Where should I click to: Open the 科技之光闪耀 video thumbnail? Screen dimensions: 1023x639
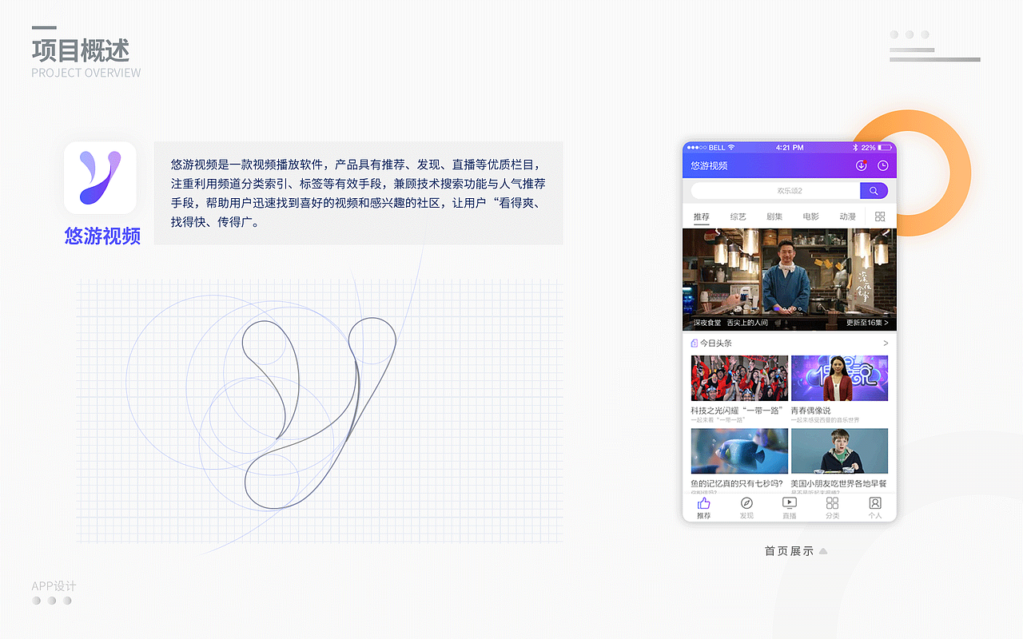pos(739,378)
